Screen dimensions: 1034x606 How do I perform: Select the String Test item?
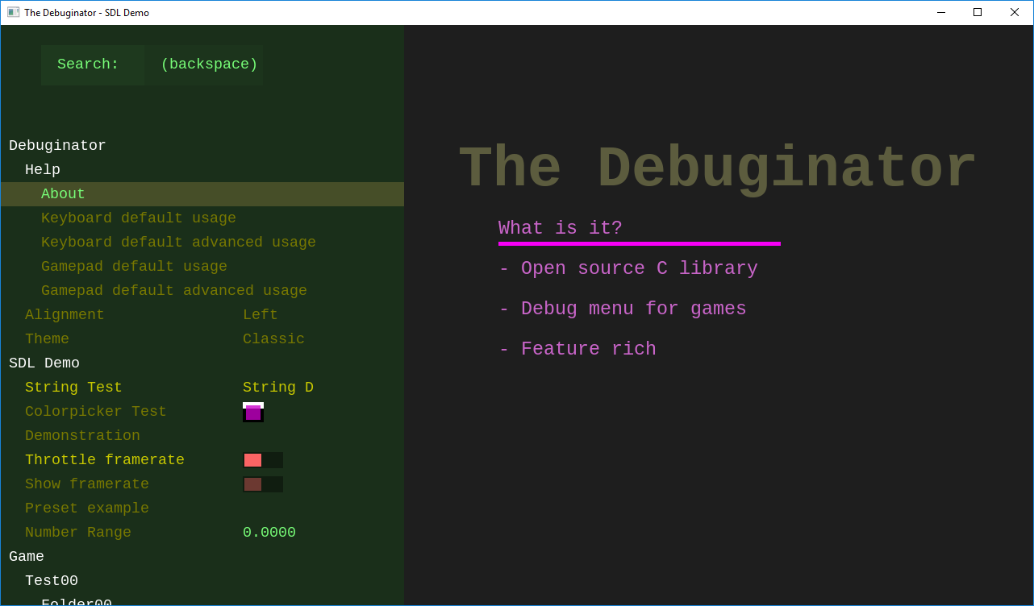coord(73,388)
